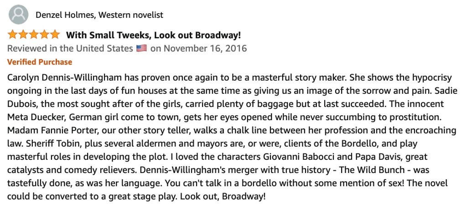
Task: Click the second star in the rating
Action: [x=23, y=35]
